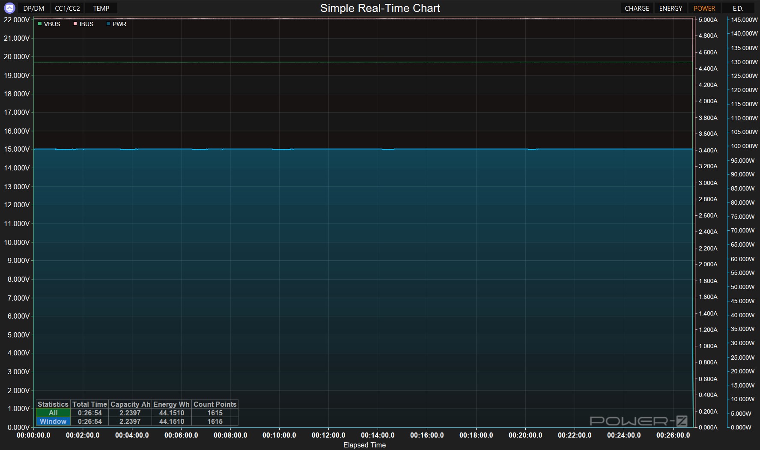
Task: Enable the TEMP curve display
Action: click(101, 9)
